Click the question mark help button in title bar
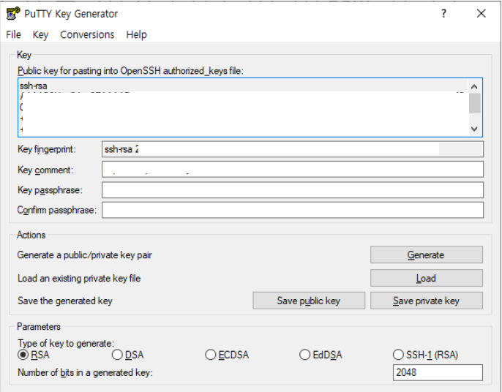This screenshot has width=502, height=392. (x=443, y=14)
